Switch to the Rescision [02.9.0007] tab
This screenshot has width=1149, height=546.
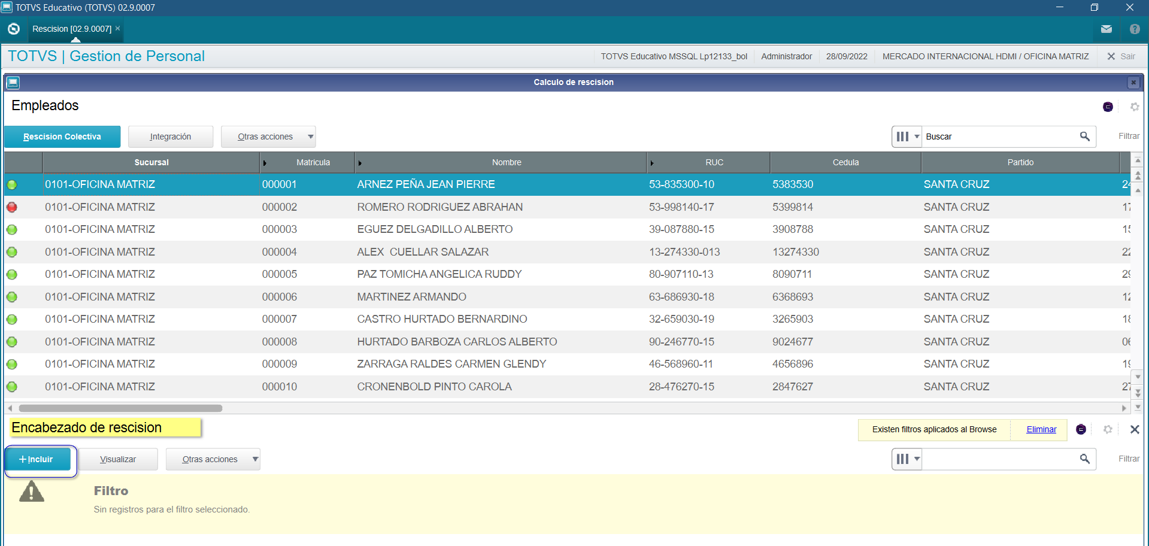tap(72, 29)
